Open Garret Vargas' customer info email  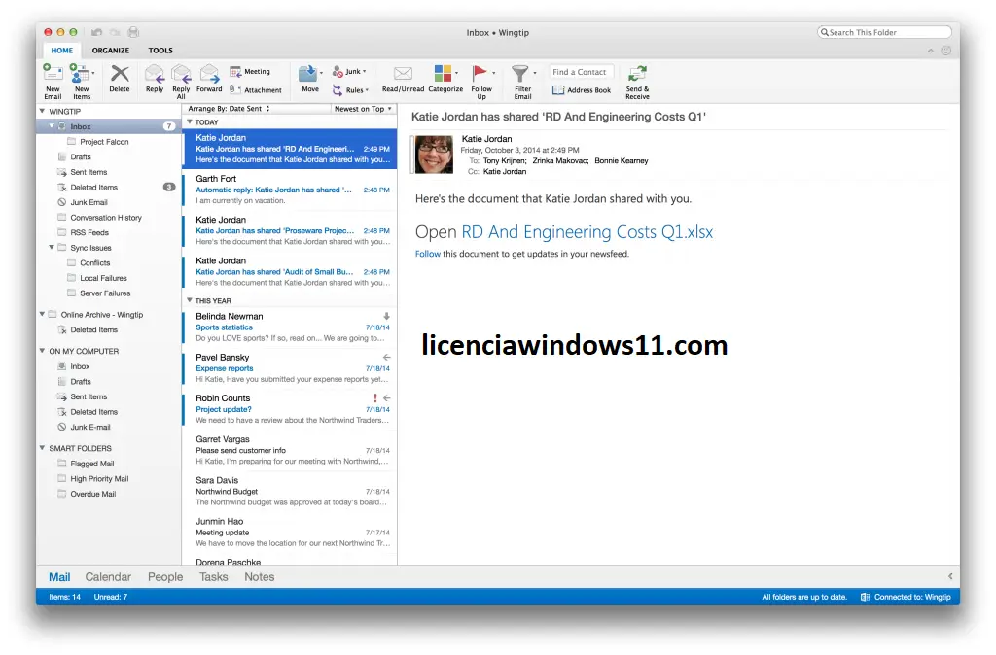[290, 451]
